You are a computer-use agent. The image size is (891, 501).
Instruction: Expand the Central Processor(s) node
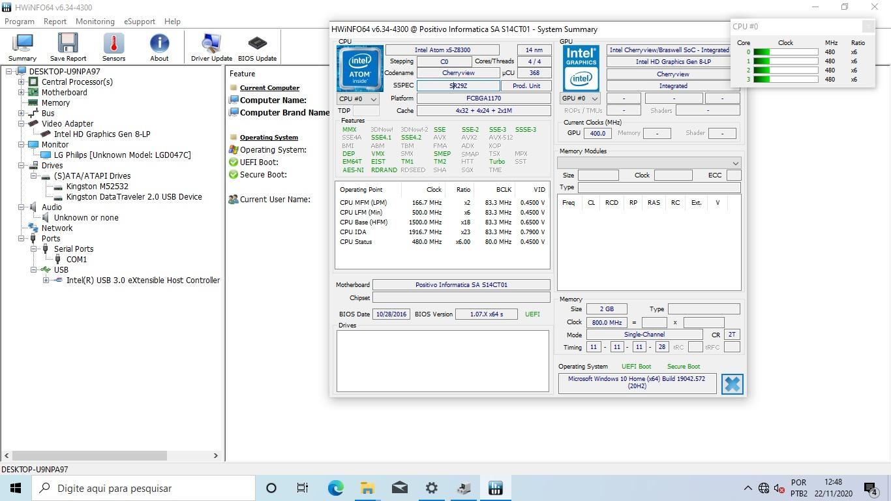(22, 82)
